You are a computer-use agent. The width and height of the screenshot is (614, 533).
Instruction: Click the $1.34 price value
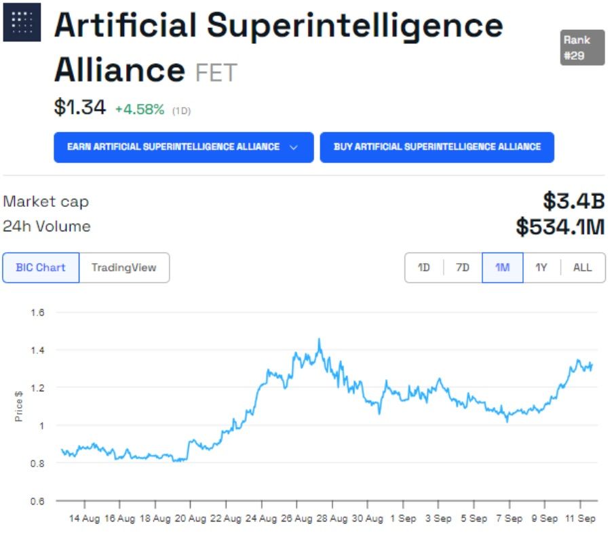tap(80, 107)
